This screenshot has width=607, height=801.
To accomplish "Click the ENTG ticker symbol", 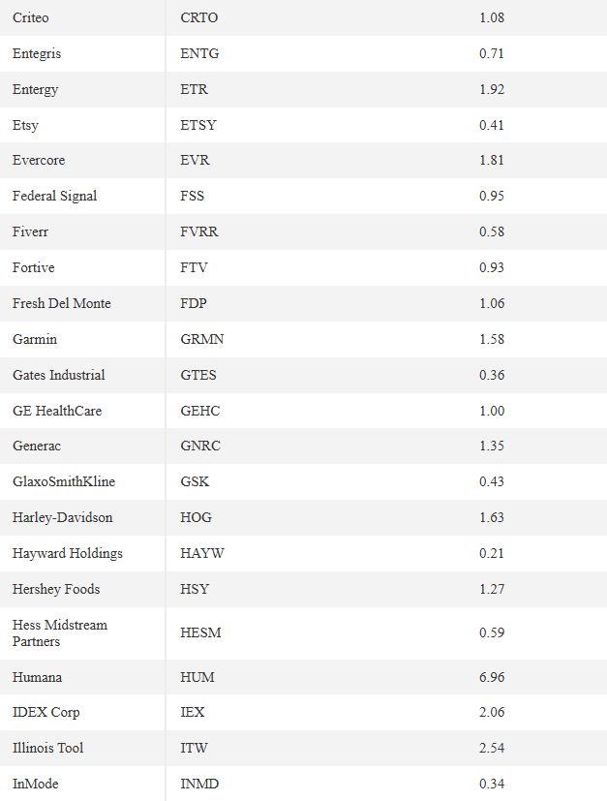I will [199, 53].
